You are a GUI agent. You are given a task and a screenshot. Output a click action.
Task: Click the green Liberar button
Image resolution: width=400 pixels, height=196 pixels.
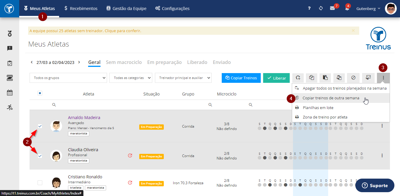(276, 78)
